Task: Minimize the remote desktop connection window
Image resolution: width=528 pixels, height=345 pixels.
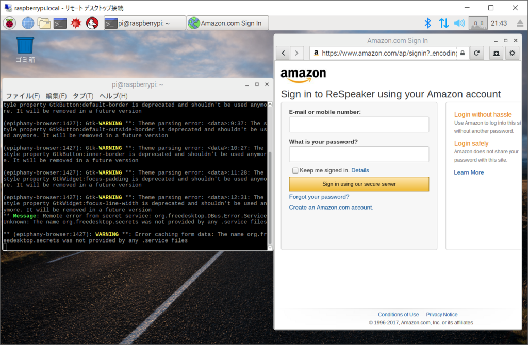Action: 467,8
